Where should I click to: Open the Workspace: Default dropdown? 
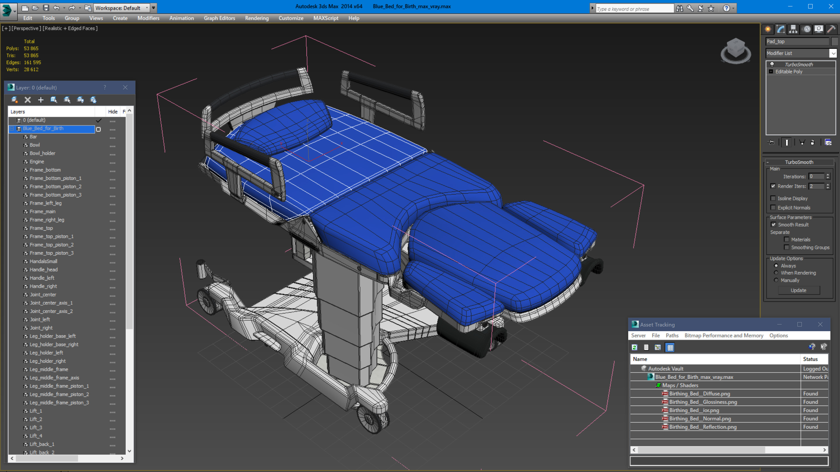pos(122,8)
